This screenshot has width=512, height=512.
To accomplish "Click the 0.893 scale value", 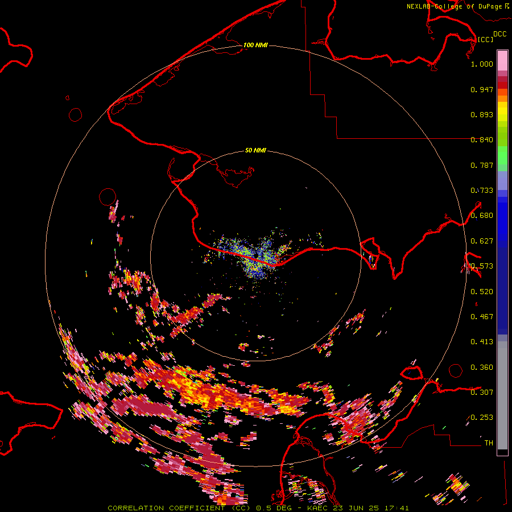I will (x=482, y=114).
